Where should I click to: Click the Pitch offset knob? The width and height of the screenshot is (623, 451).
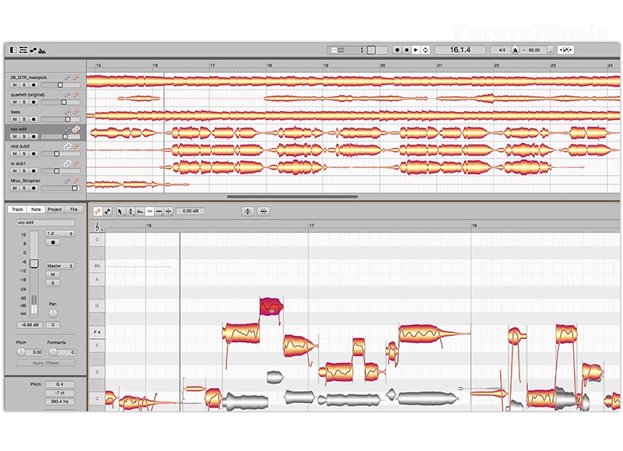point(21,351)
